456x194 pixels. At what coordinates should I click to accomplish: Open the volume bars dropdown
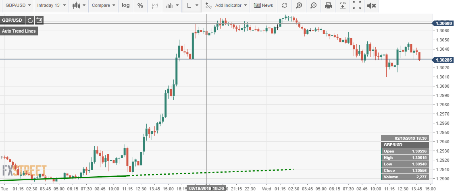tap(172, 6)
